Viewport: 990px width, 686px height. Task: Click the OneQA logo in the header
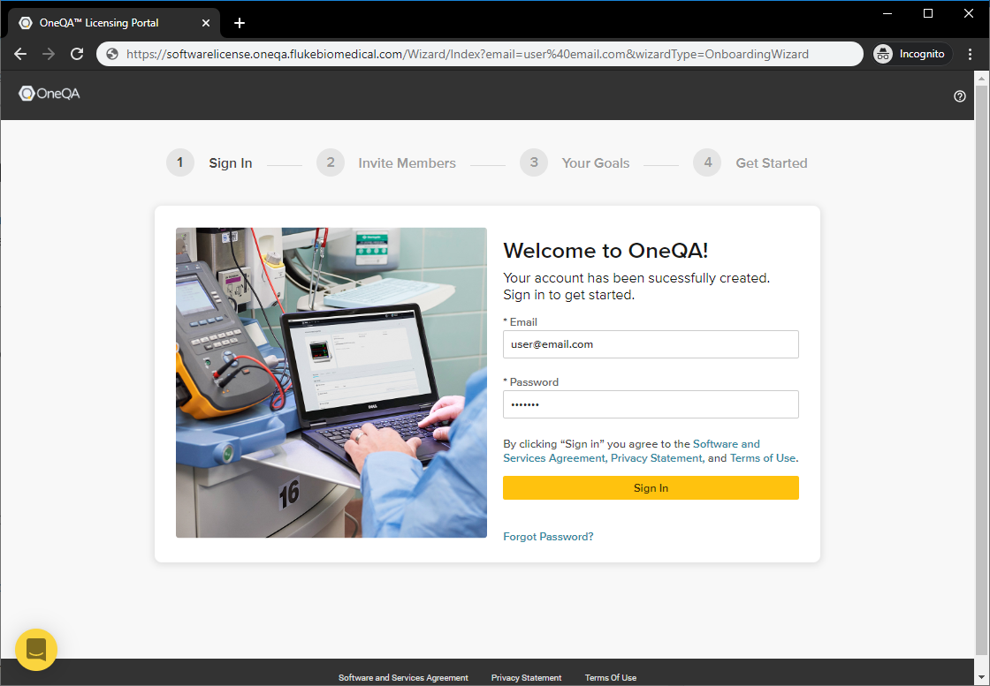click(49, 94)
